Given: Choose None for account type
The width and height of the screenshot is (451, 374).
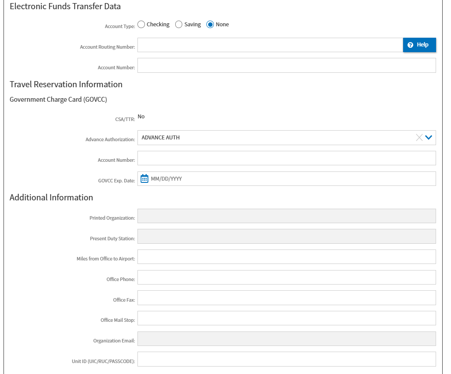Looking at the screenshot, I should [x=210, y=25].
